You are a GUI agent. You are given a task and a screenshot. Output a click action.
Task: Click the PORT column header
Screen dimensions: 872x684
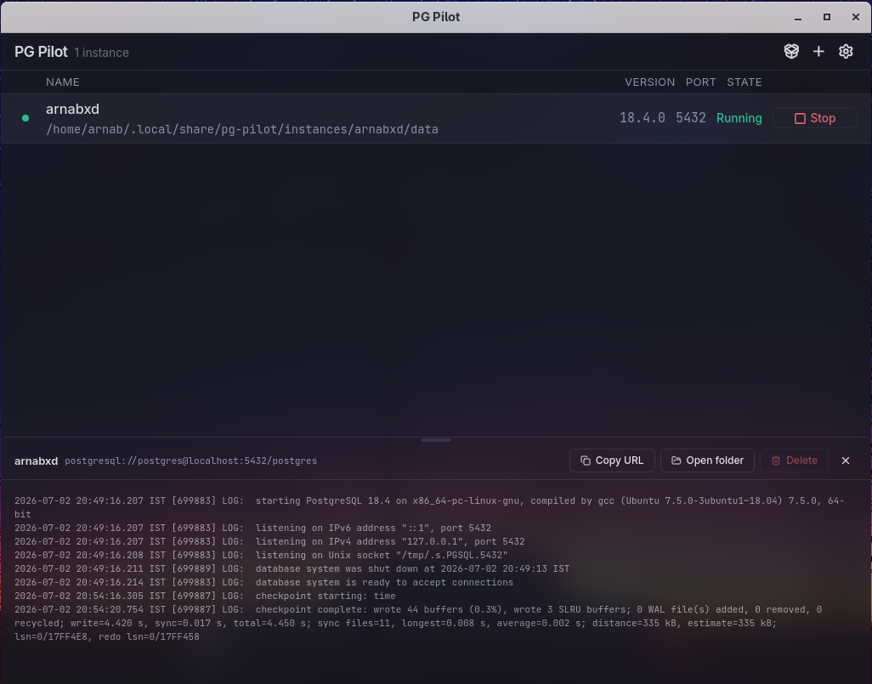click(700, 82)
